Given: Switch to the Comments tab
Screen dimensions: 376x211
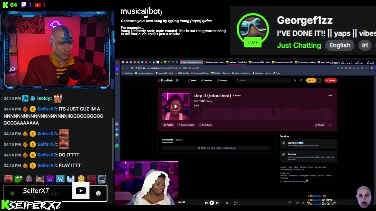Looking at the screenshot, I should [x=167, y=140].
